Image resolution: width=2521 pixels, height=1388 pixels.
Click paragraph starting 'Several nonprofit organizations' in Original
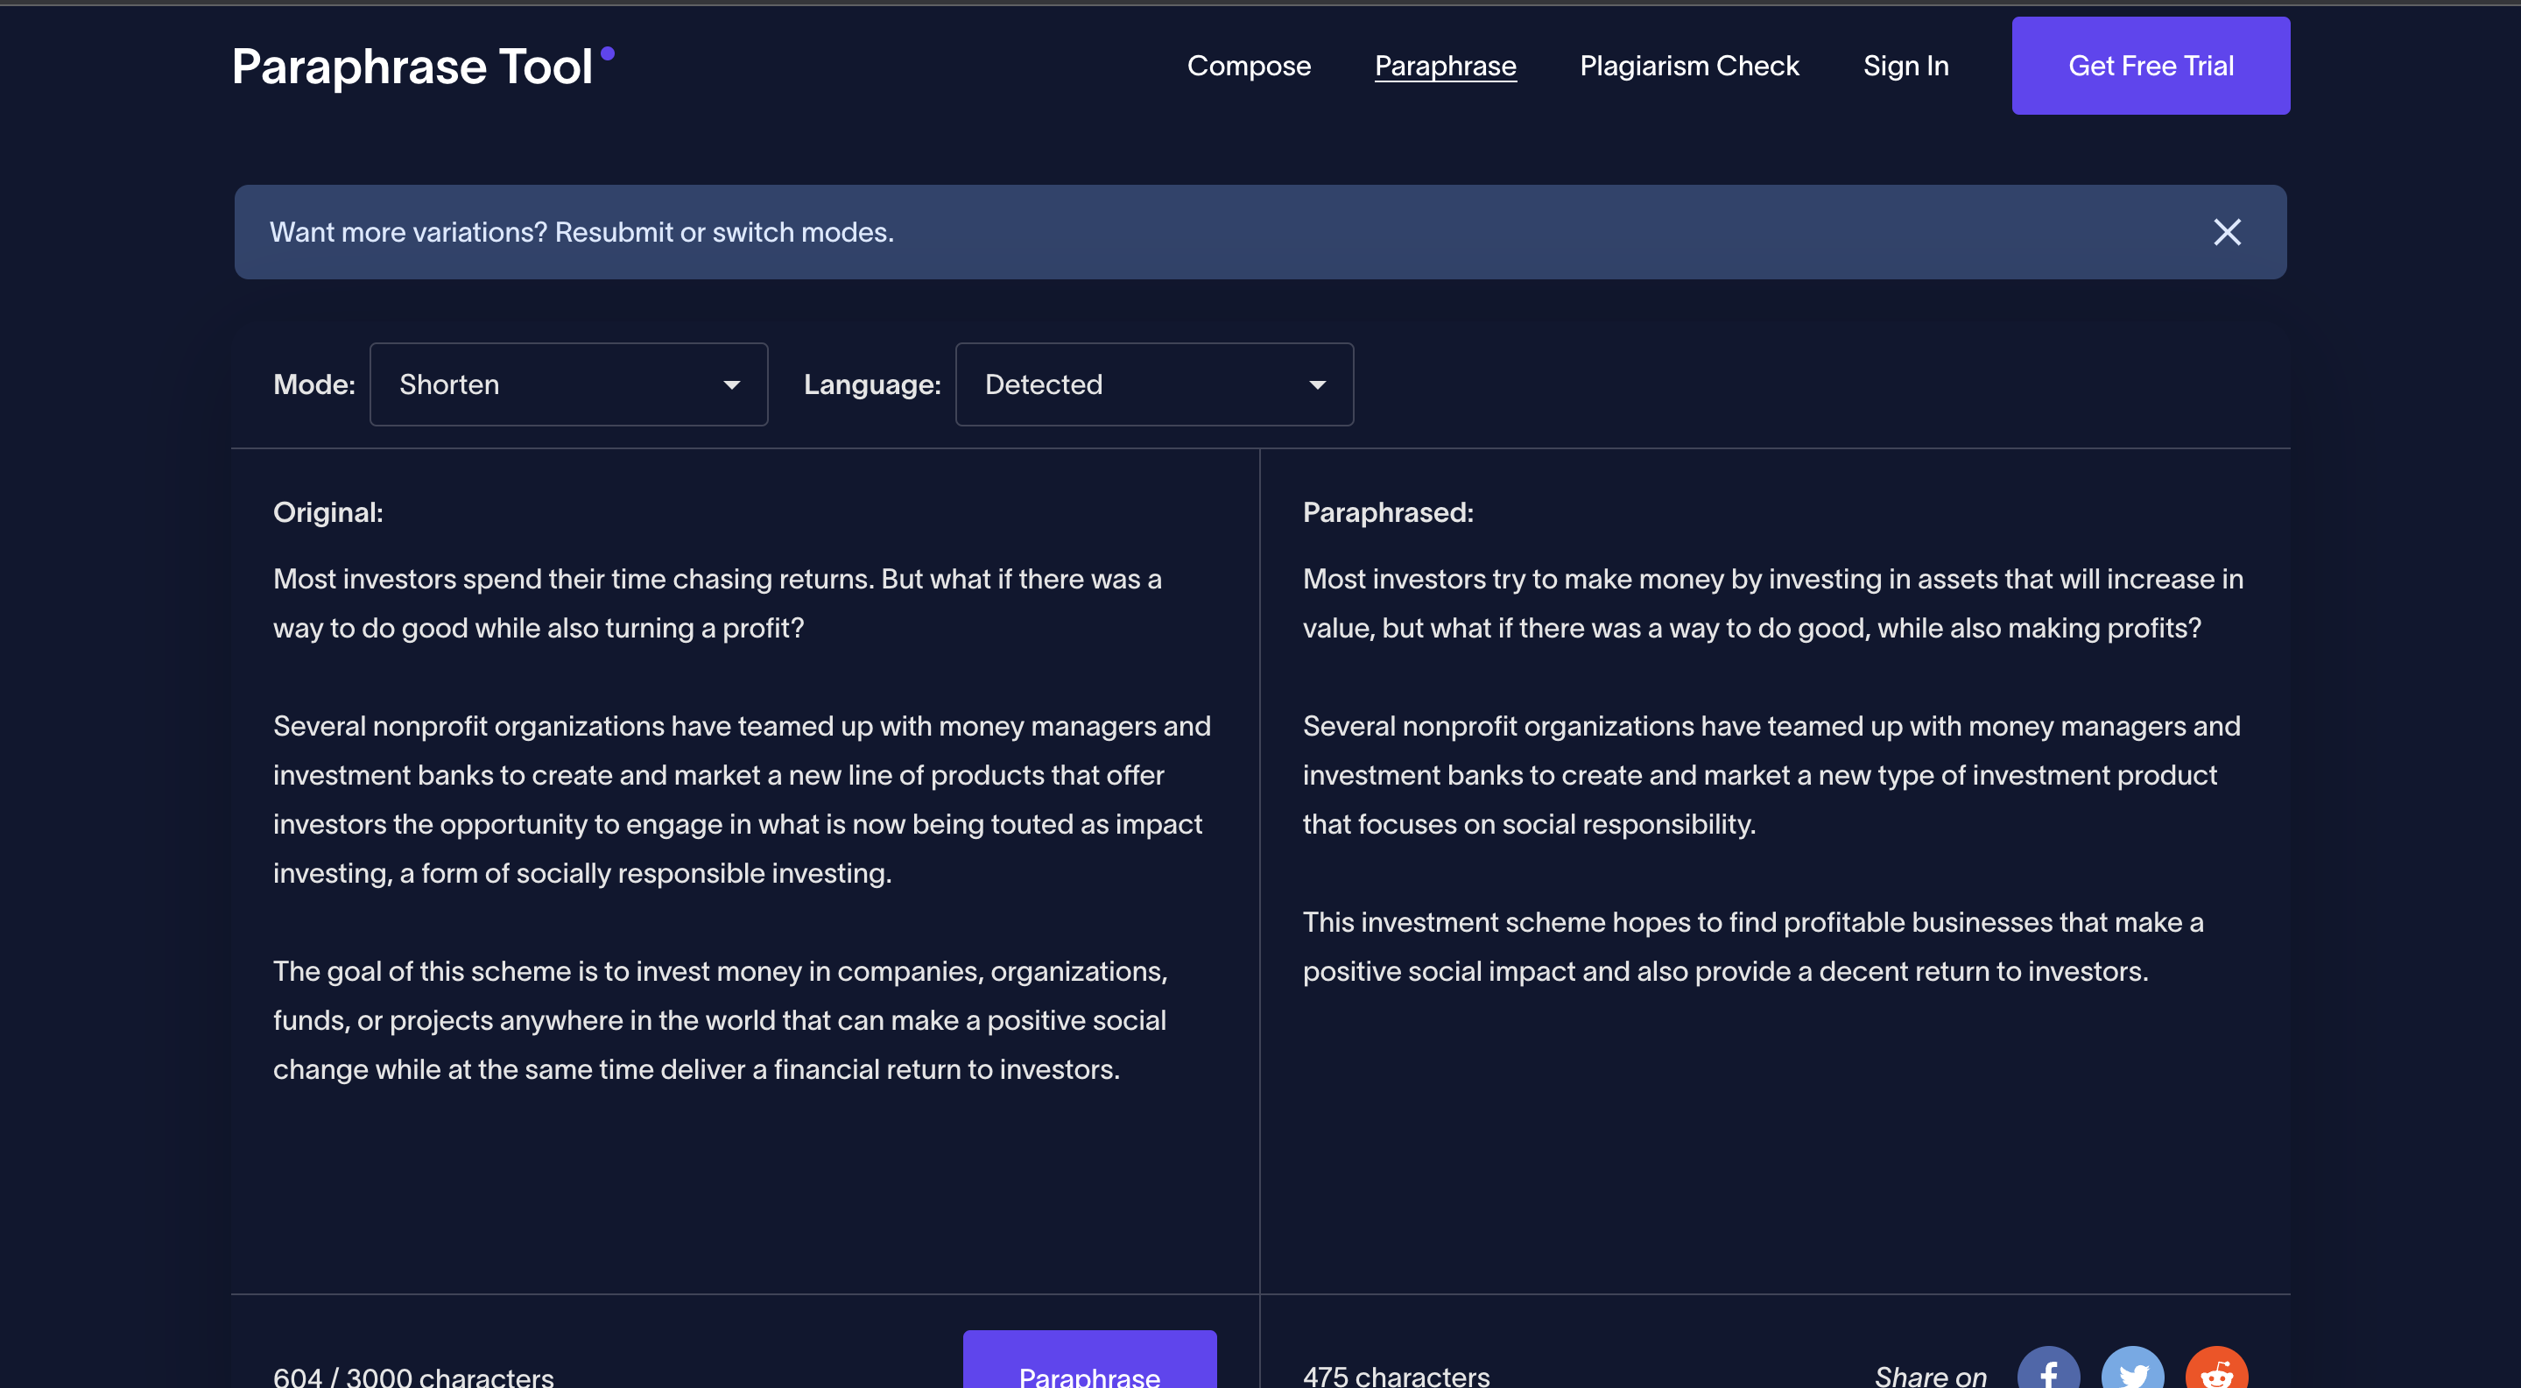click(x=742, y=799)
